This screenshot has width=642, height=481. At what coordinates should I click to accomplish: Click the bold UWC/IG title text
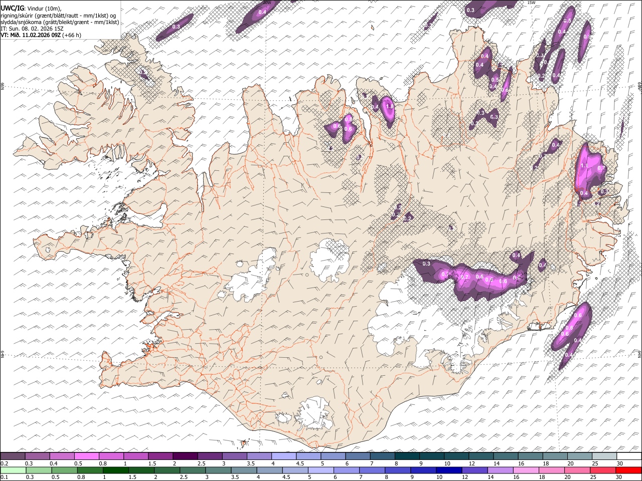tap(12, 8)
